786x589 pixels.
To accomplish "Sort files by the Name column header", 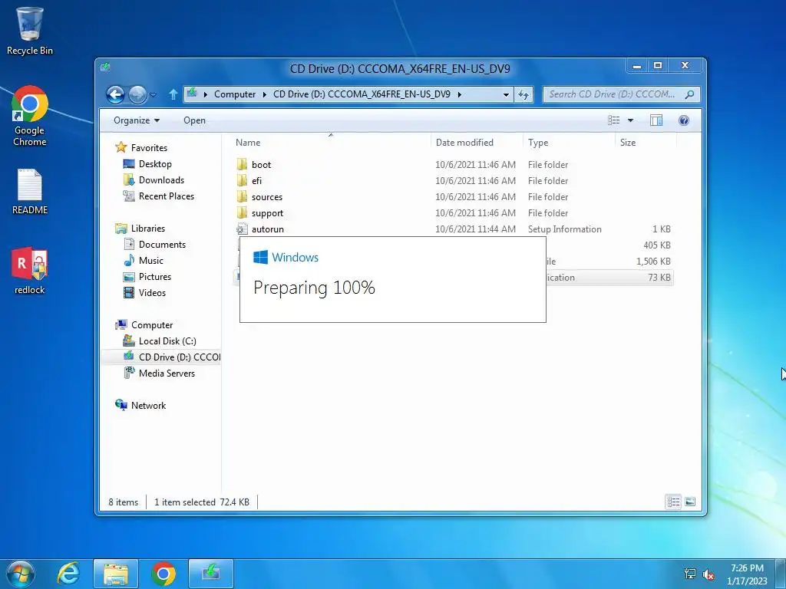I will point(330,142).
